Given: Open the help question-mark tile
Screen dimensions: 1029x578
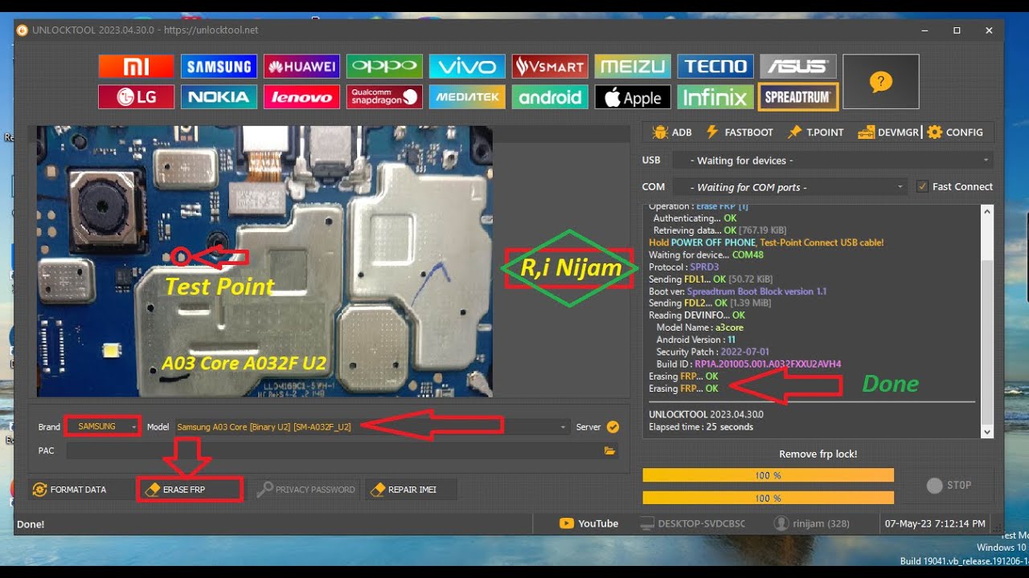Looking at the screenshot, I should 881,82.
